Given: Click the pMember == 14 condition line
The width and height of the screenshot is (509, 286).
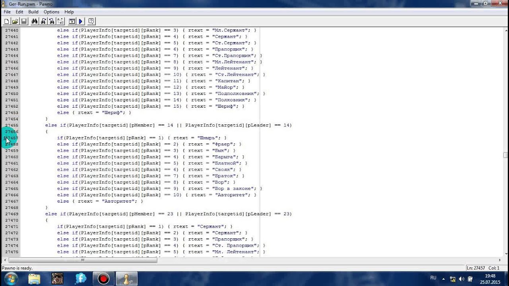Looking at the screenshot, I should 168,125.
